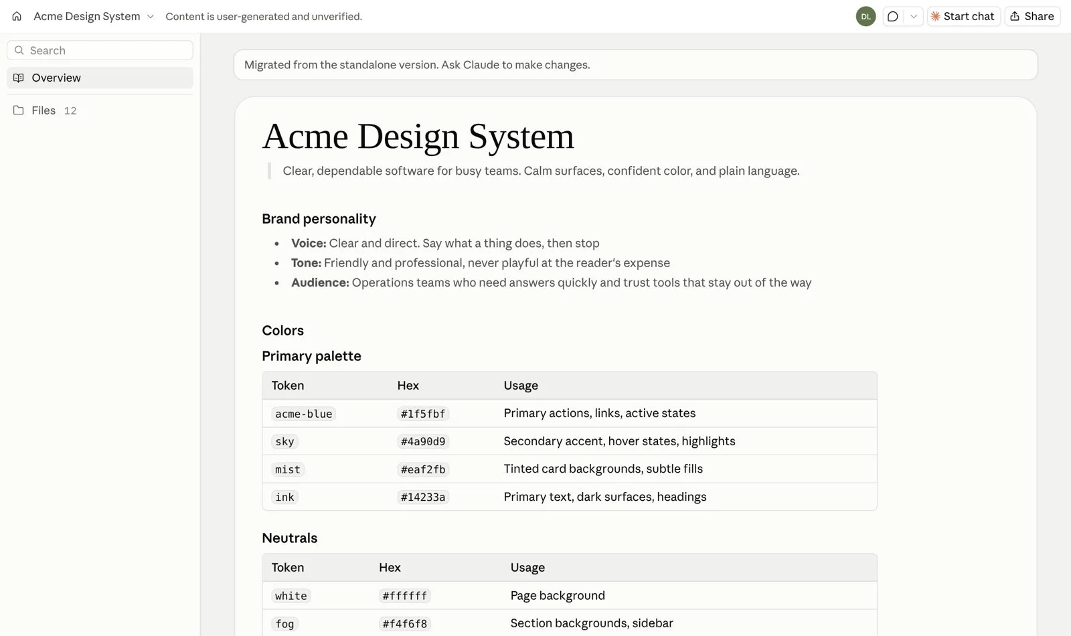Click the Tone bullet line

(480, 263)
